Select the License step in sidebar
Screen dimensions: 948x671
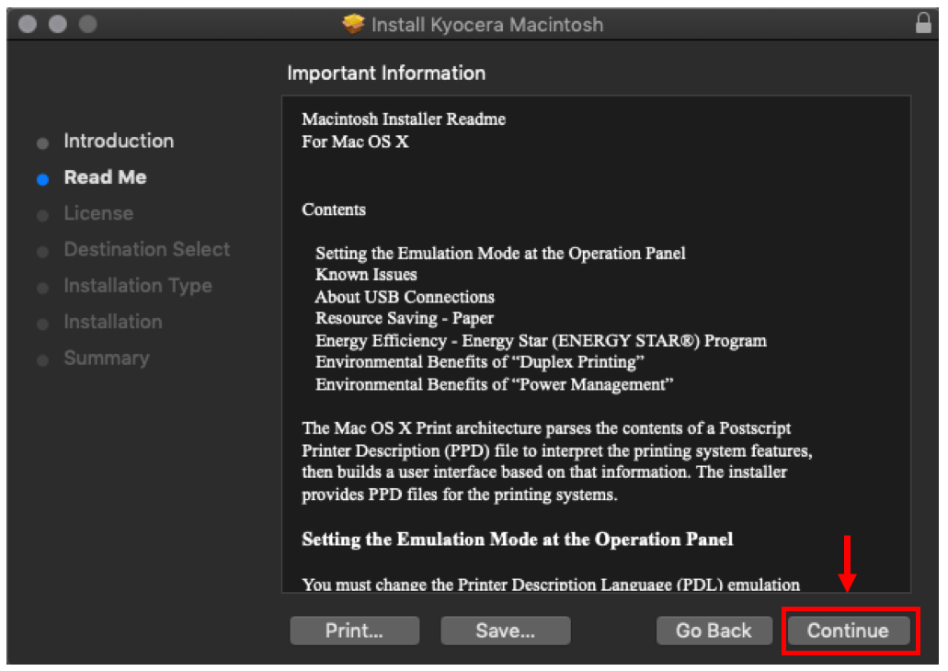point(98,213)
